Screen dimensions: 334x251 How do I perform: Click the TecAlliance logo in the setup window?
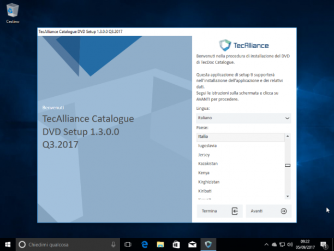[x=244, y=45]
